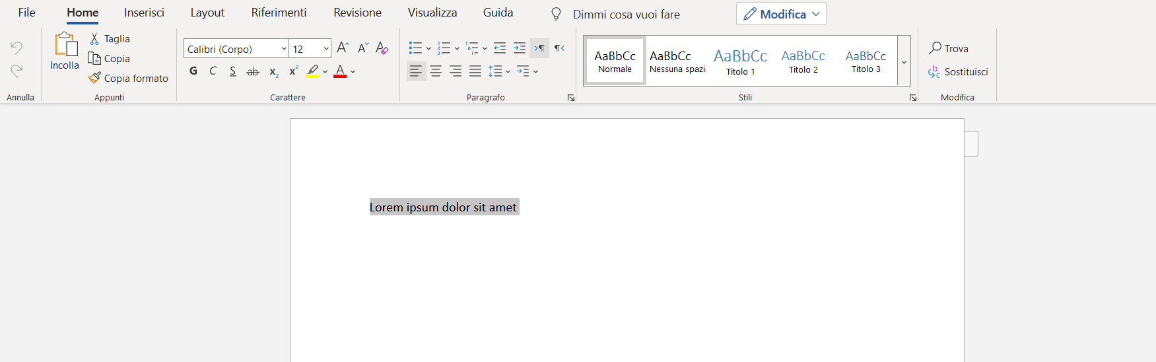Click the lightbulb Tell Me icon

[x=556, y=14]
